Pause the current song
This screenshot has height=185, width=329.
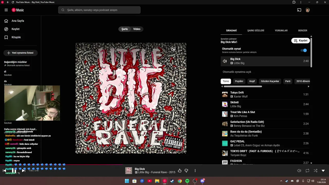coord(14,171)
